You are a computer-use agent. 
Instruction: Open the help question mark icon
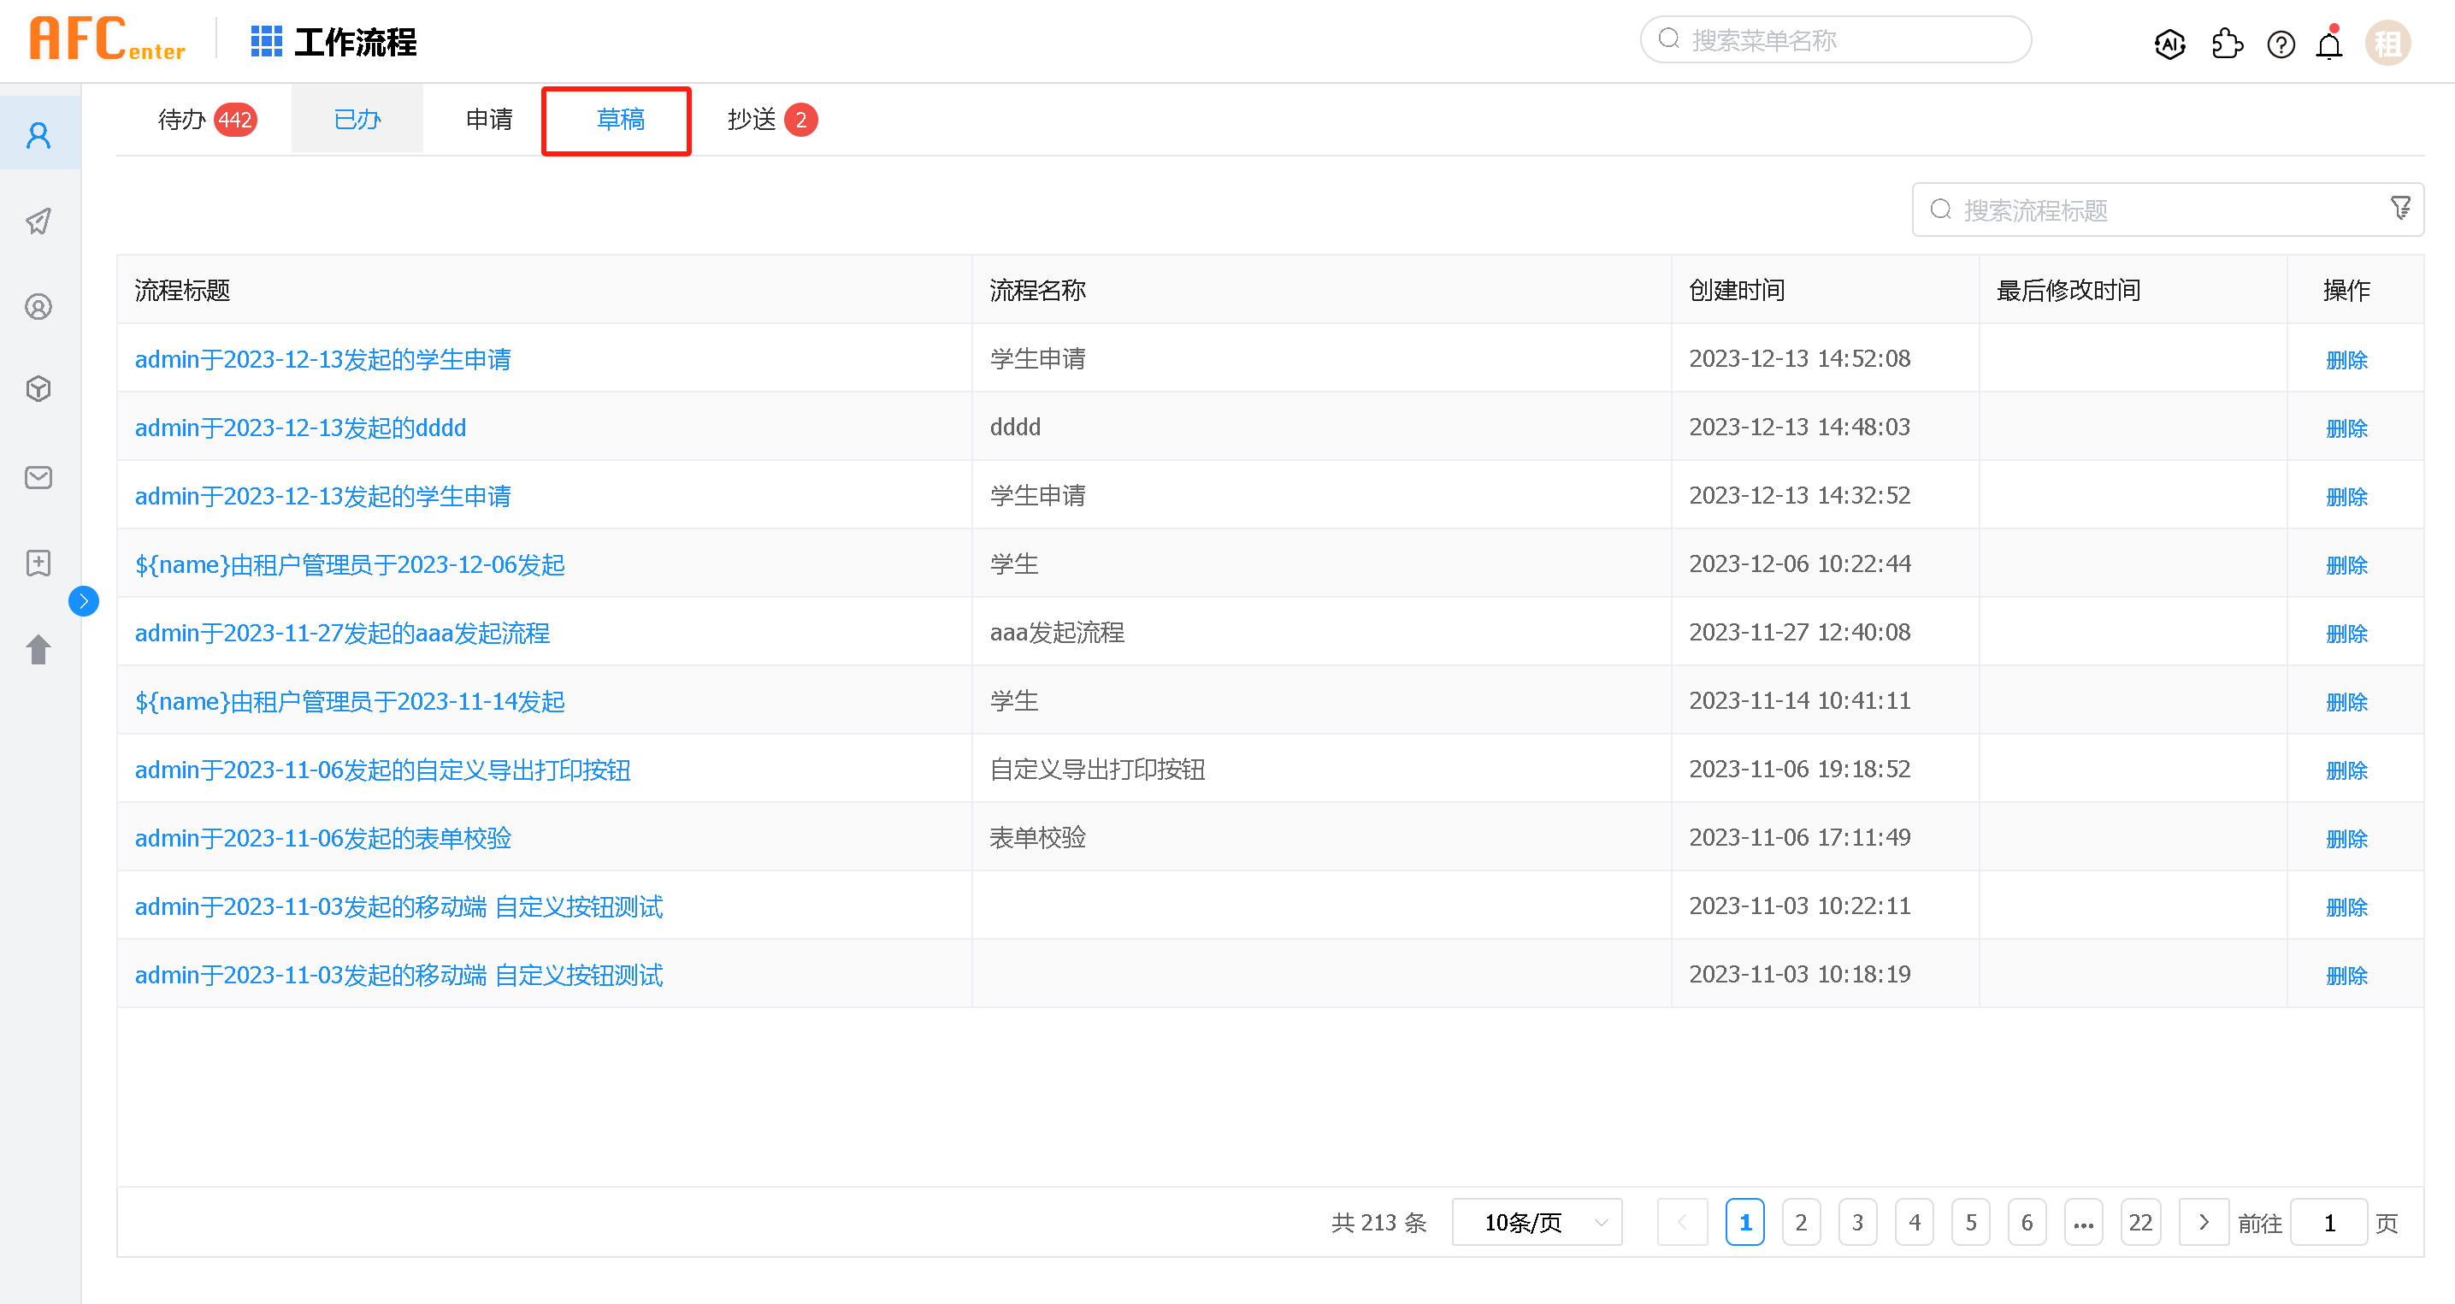[2281, 43]
